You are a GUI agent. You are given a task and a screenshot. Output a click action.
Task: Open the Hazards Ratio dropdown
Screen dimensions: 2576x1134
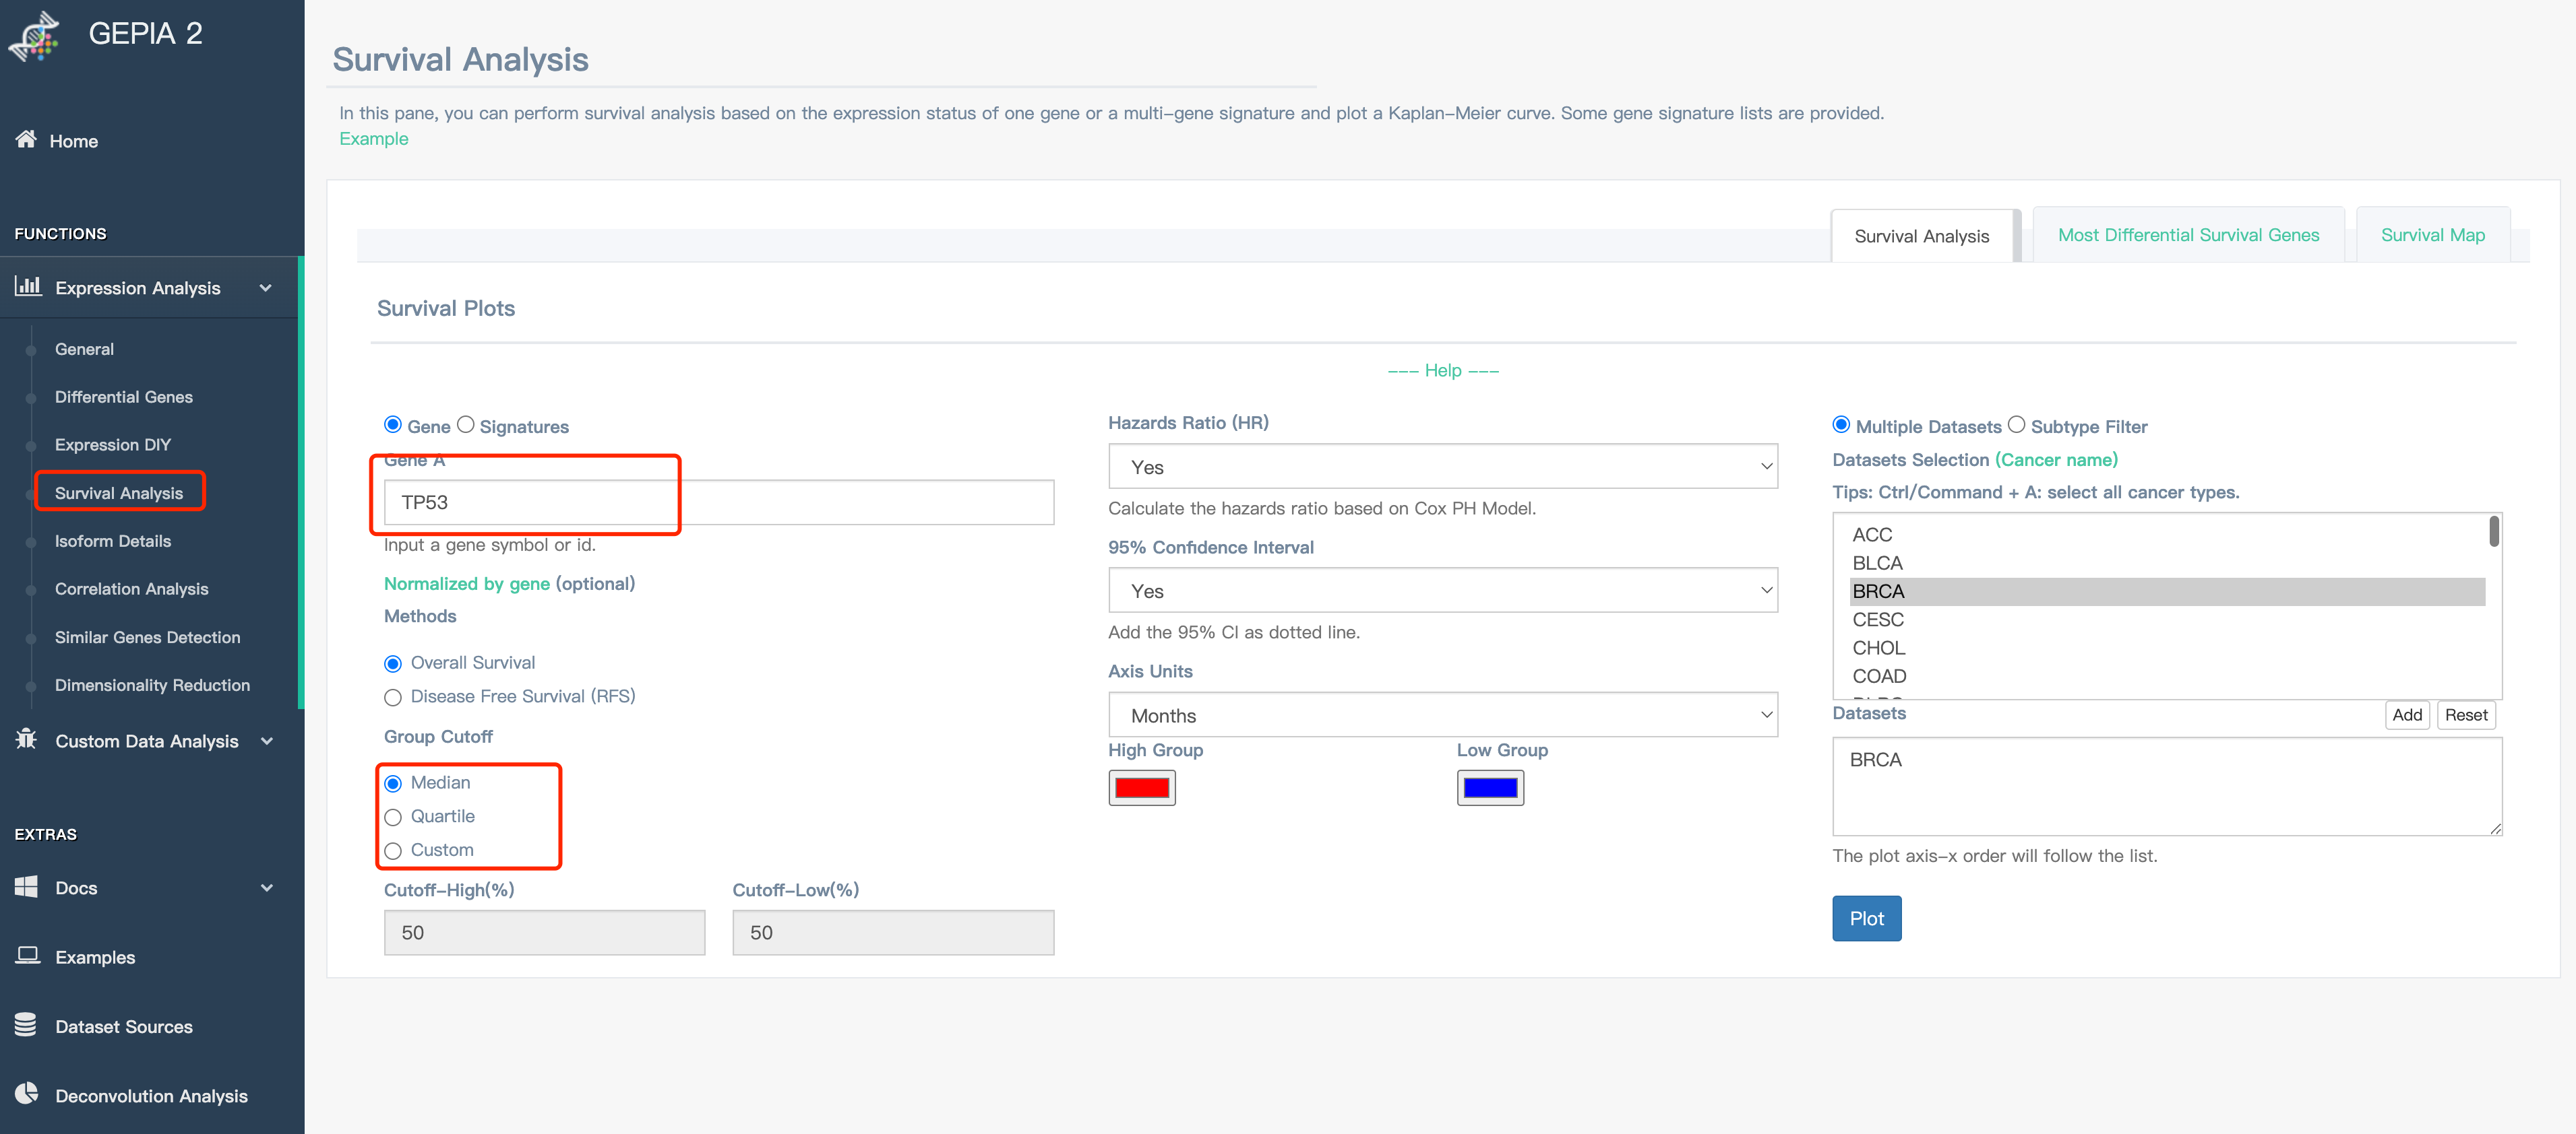coord(1442,467)
